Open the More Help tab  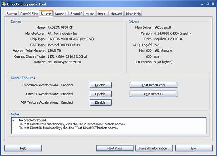(x=133, y=14)
